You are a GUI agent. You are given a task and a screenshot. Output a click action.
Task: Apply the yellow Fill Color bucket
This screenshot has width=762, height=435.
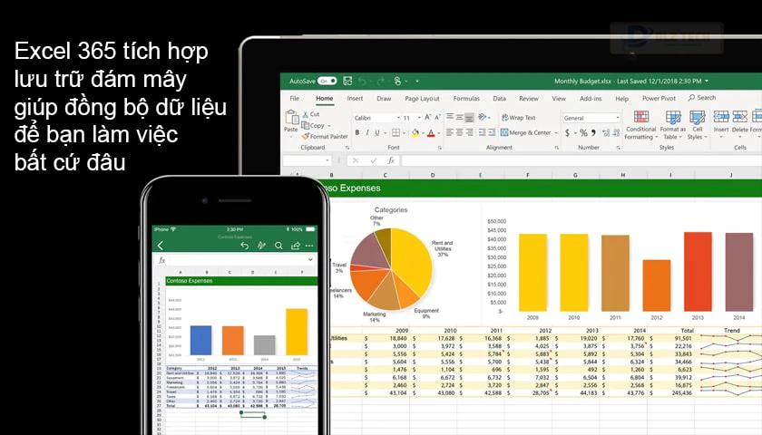[415, 132]
